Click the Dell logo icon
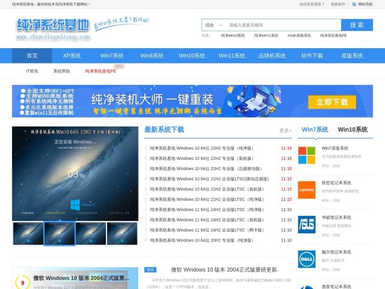 [x=307, y=258]
